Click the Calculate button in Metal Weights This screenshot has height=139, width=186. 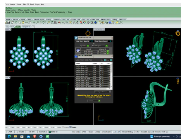(94, 101)
